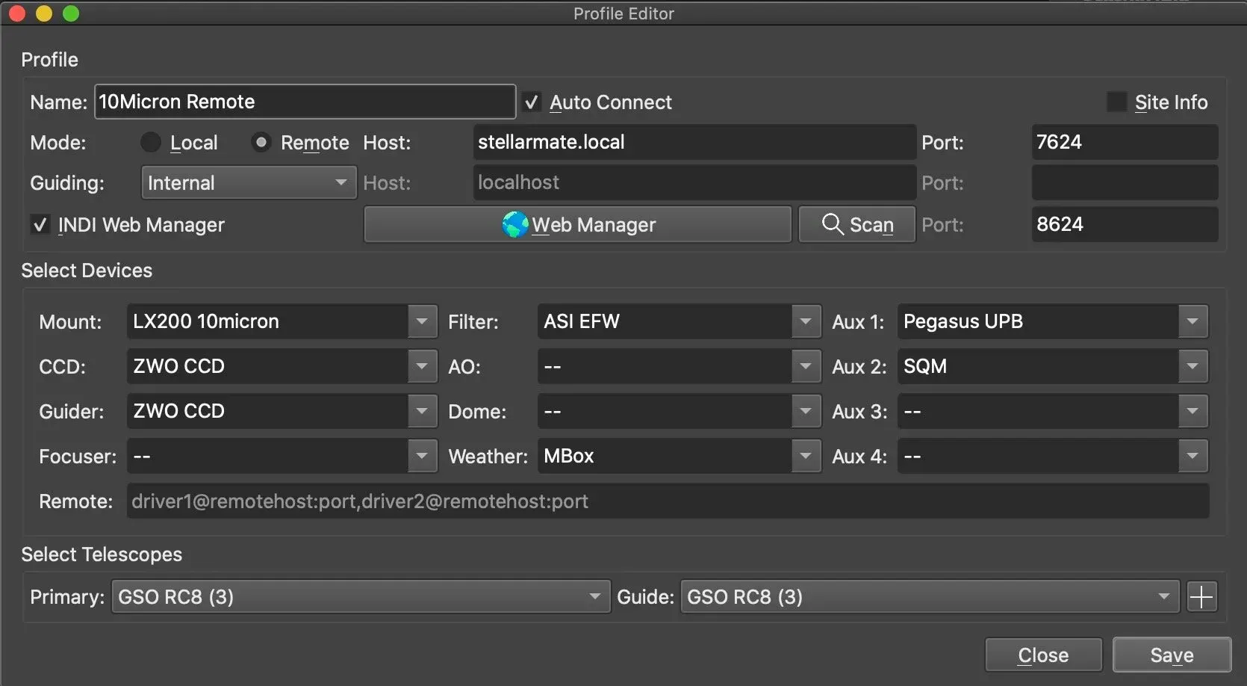
Task: Enable the Site Info checkbox
Action: click(1116, 102)
